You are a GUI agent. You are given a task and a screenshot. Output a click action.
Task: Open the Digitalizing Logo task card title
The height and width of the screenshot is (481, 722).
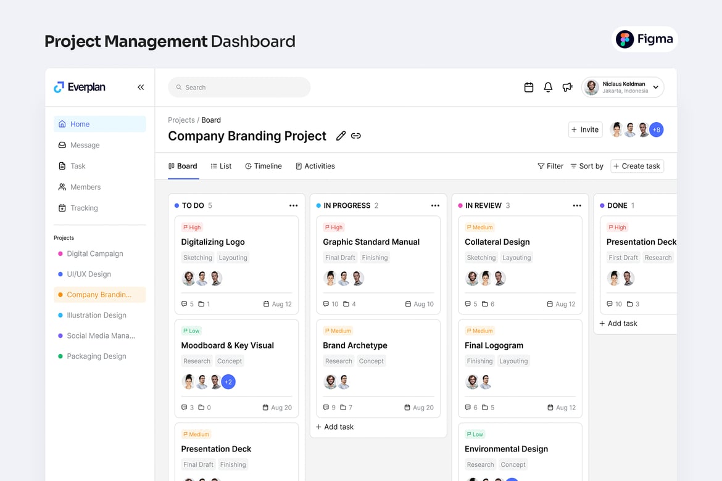(213, 242)
